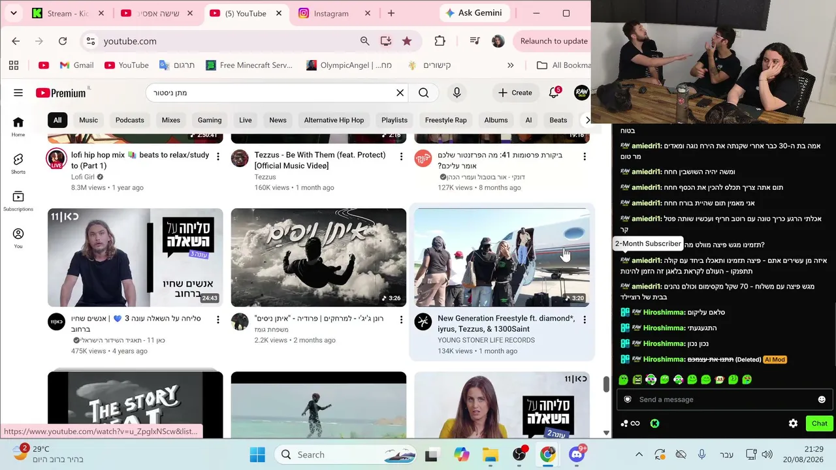Open the Kick chat emote picker smiley
836x470 pixels.
click(822, 399)
